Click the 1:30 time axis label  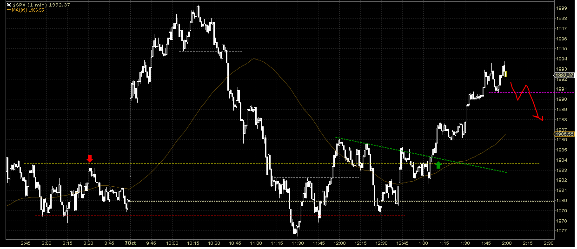465,243
